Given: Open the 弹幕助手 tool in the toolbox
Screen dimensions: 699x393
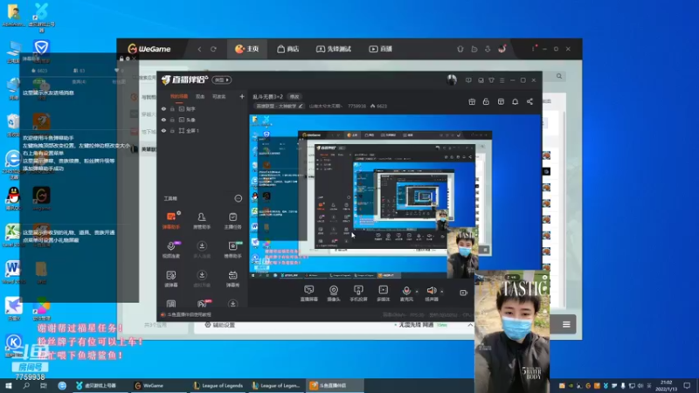Looking at the screenshot, I should click(x=171, y=221).
